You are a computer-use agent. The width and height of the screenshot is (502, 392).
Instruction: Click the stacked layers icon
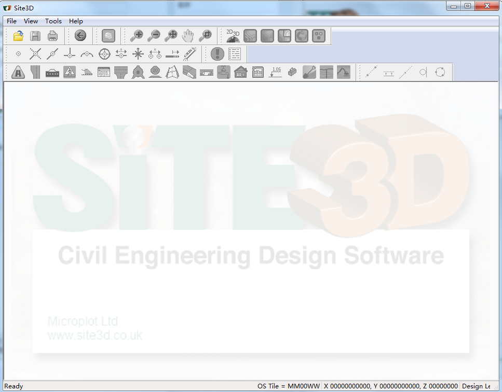click(x=108, y=35)
